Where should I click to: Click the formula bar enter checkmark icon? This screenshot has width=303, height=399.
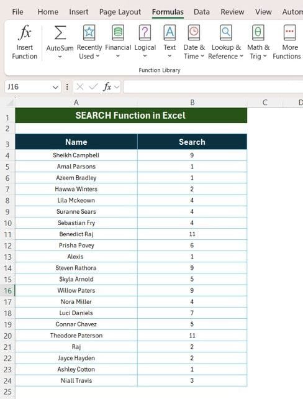pyautogui.click(x=93, y=87)
